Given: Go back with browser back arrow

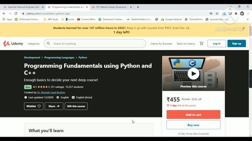Looking at the screenshot, I should pyautogui.click(x=4, y=14).
